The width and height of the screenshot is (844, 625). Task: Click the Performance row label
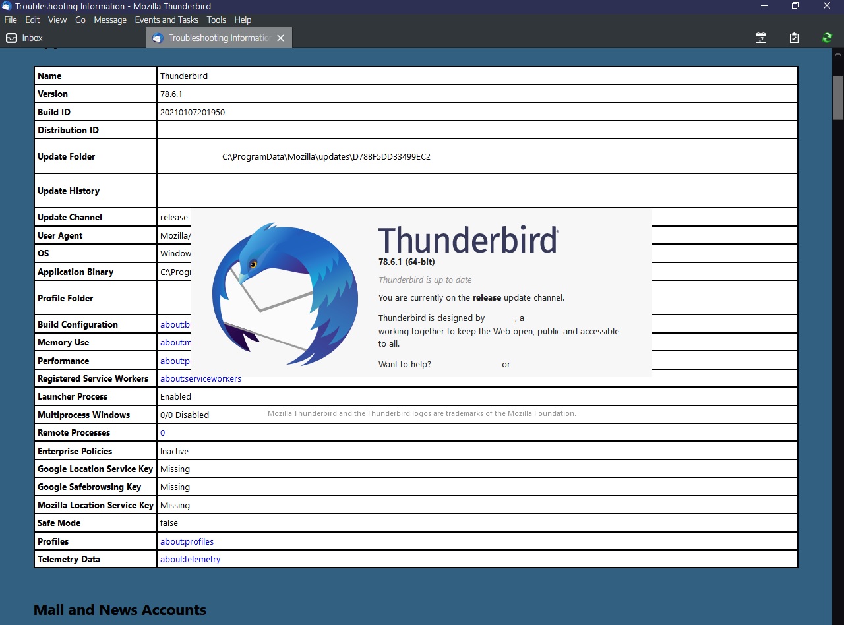pos(63,361)
